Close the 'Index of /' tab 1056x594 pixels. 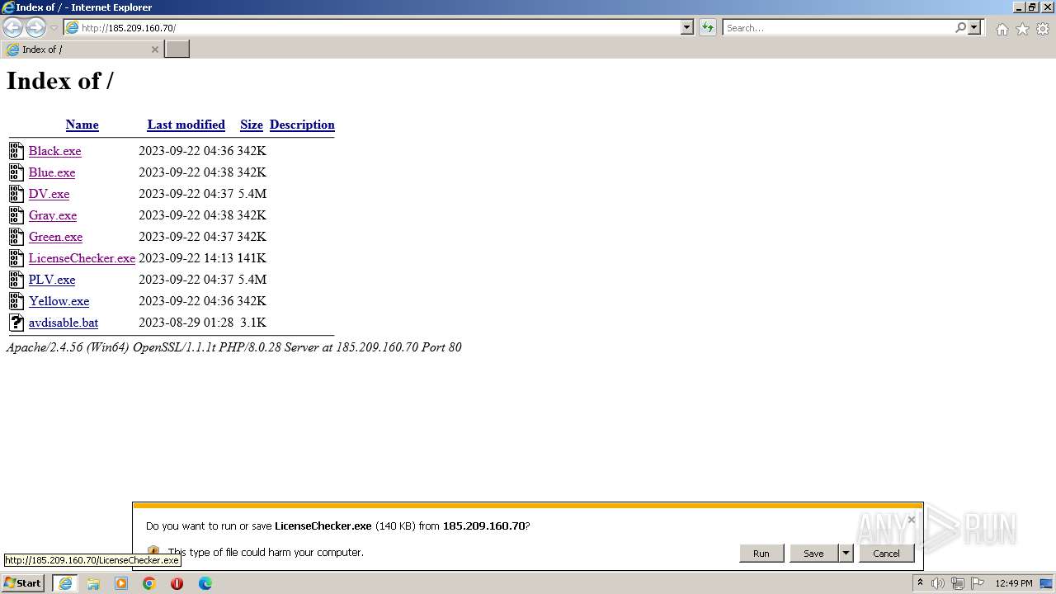(x=154, y=49)
